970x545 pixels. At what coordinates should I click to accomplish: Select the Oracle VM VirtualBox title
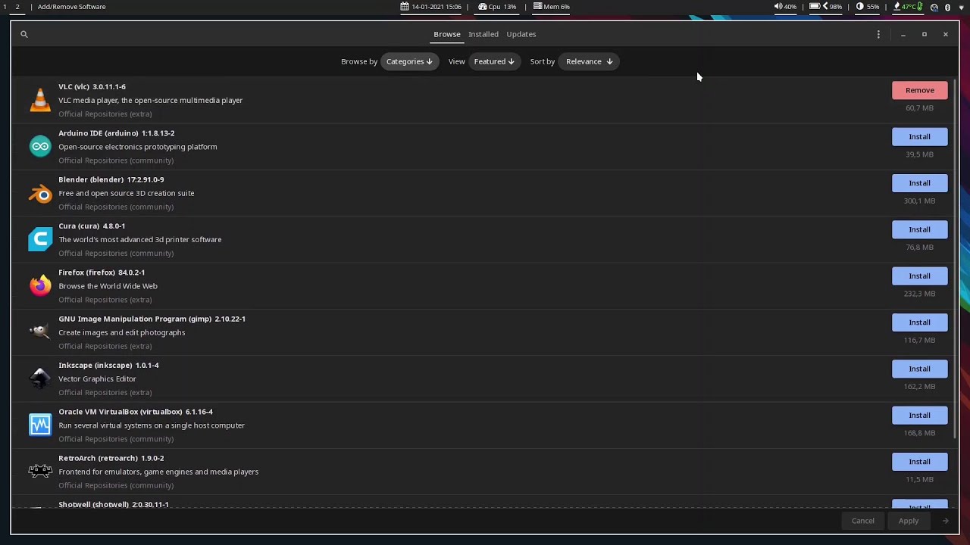tap(136, 412)
